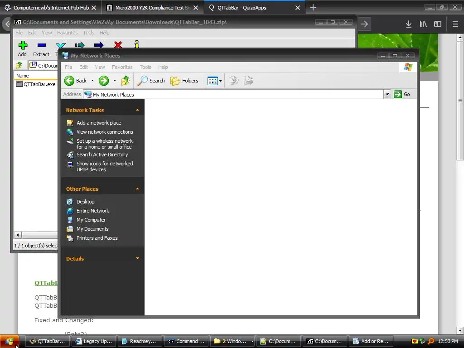The height and width of the screenshot is (348, 464).
Task: Click the Copy arrow icon in 7-Zip toolbar
Action: pyautogui.click(x=80, y=45)
